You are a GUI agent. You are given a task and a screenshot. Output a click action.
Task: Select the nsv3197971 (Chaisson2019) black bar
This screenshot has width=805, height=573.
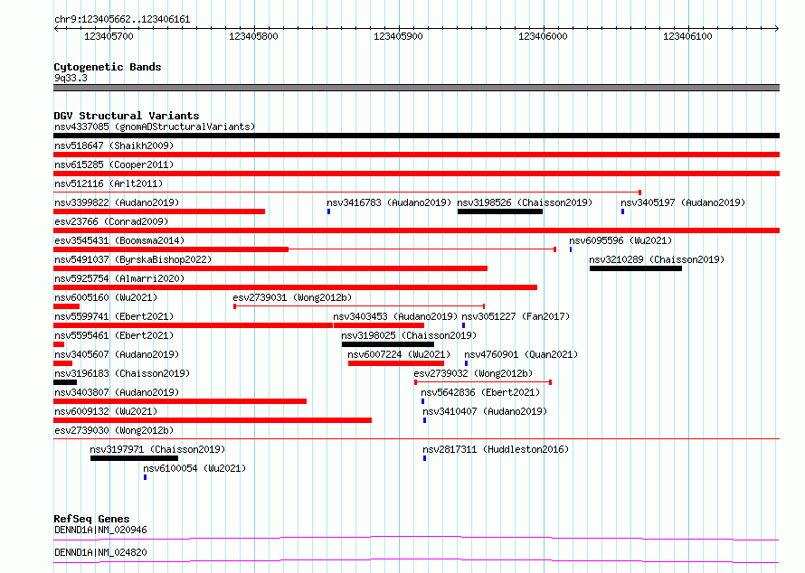[x=134, y=458]
